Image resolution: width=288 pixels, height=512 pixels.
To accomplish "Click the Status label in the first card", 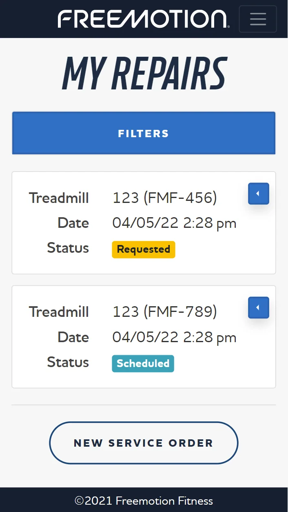I will pyautogui.click(x=68, y=248).
